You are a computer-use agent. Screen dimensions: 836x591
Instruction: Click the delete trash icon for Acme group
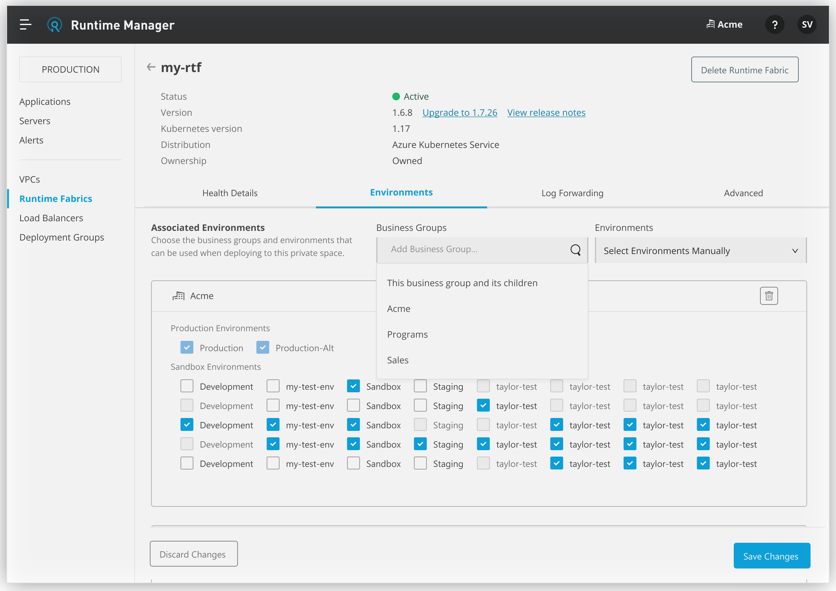click(x=768, y=295)
